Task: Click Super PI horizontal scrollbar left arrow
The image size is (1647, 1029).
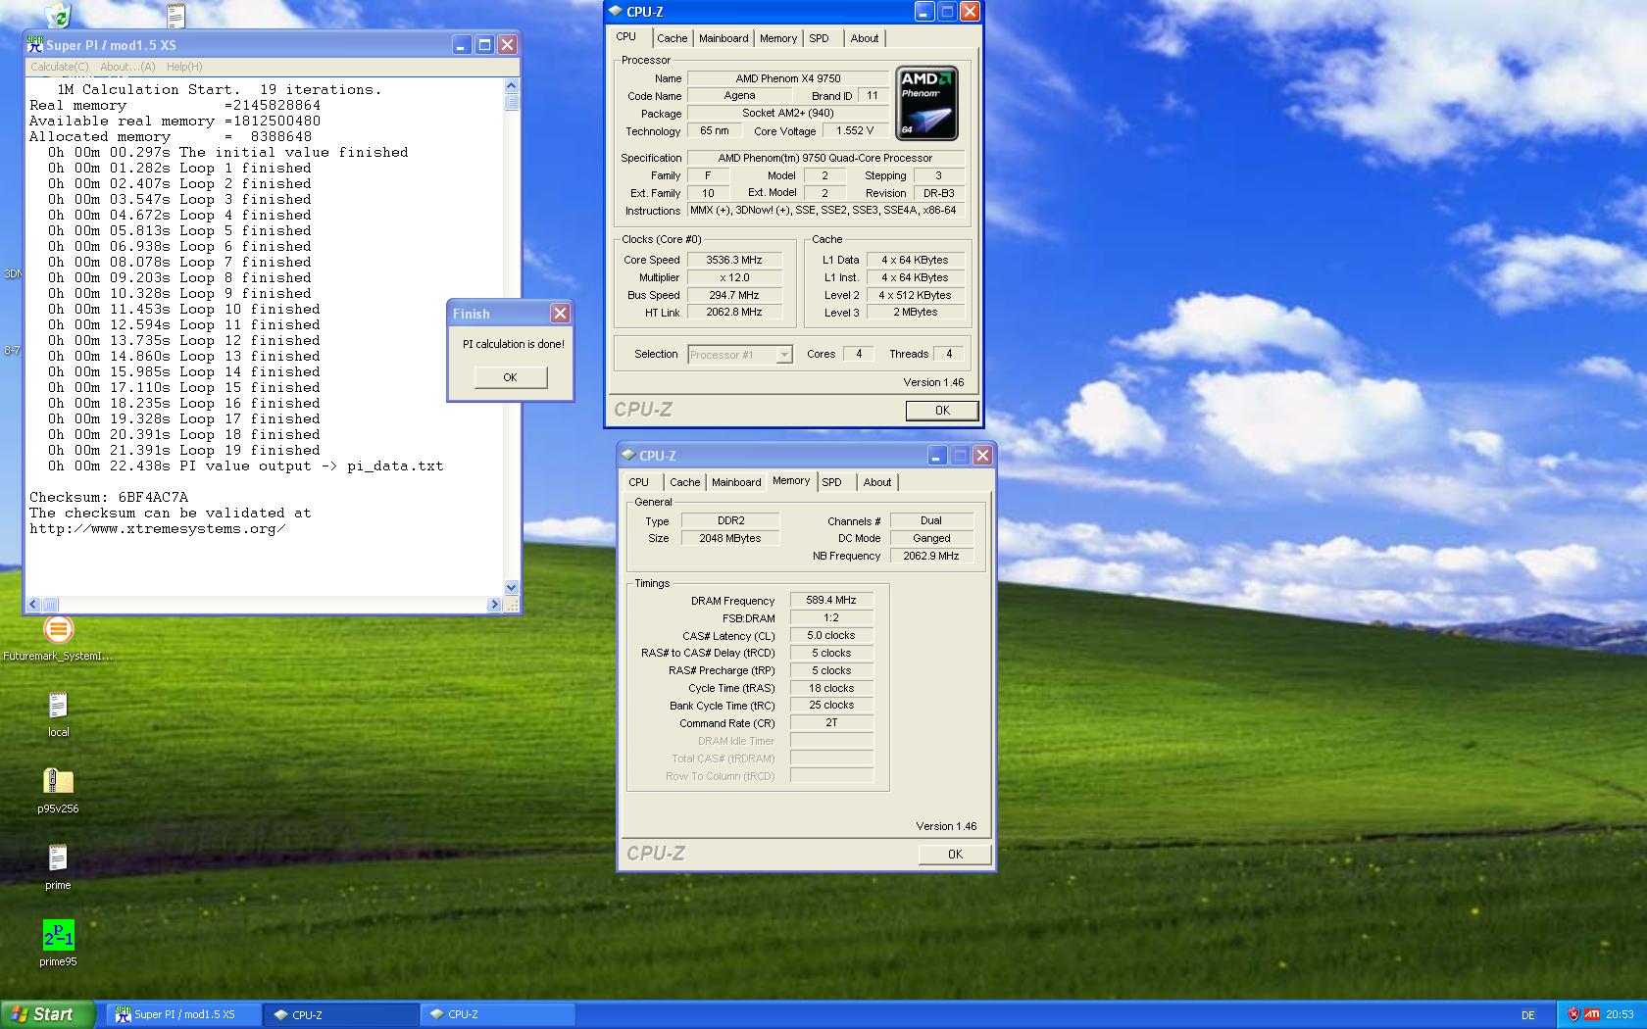Action: click(33, 605)
